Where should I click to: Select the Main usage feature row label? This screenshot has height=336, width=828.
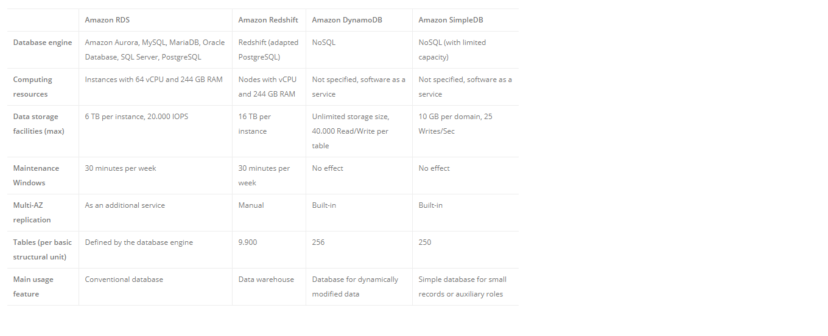tap(33, 287)
